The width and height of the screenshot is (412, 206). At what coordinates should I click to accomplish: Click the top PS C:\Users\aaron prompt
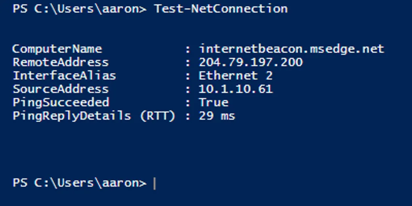80,9
